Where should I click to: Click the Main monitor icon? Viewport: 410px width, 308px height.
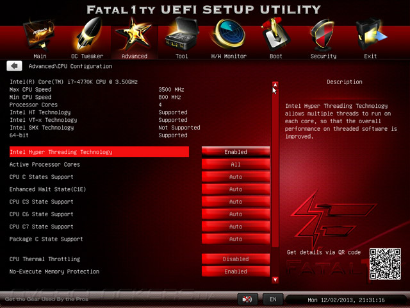[39, 35]
